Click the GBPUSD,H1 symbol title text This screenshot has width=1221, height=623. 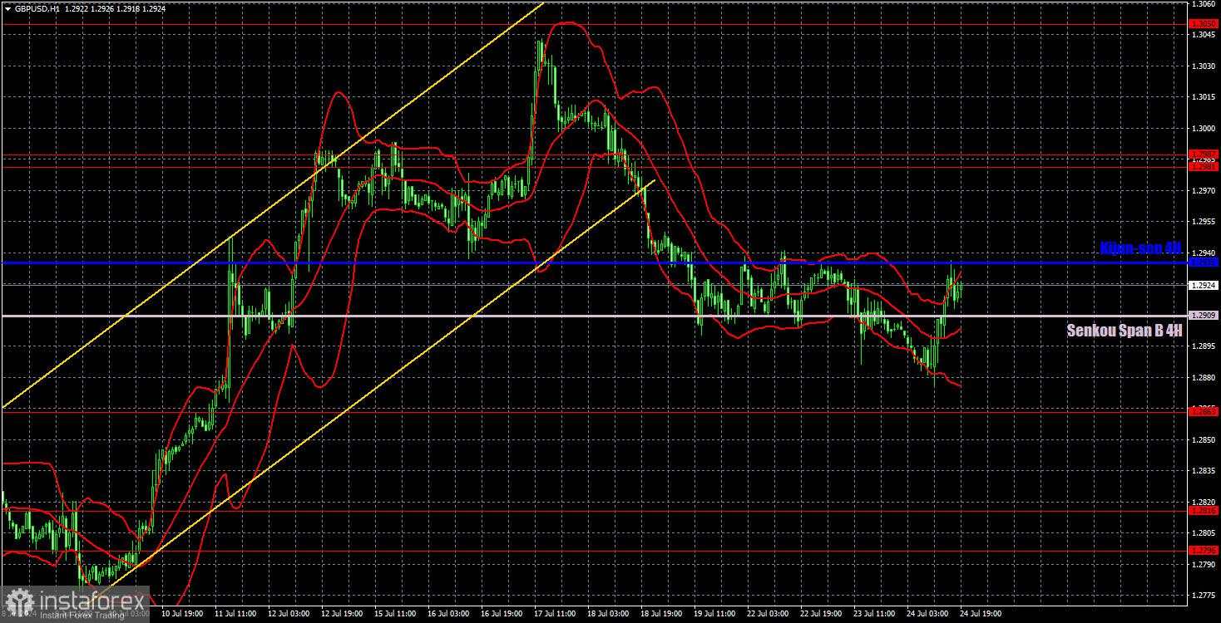click(x=37, y=7)
